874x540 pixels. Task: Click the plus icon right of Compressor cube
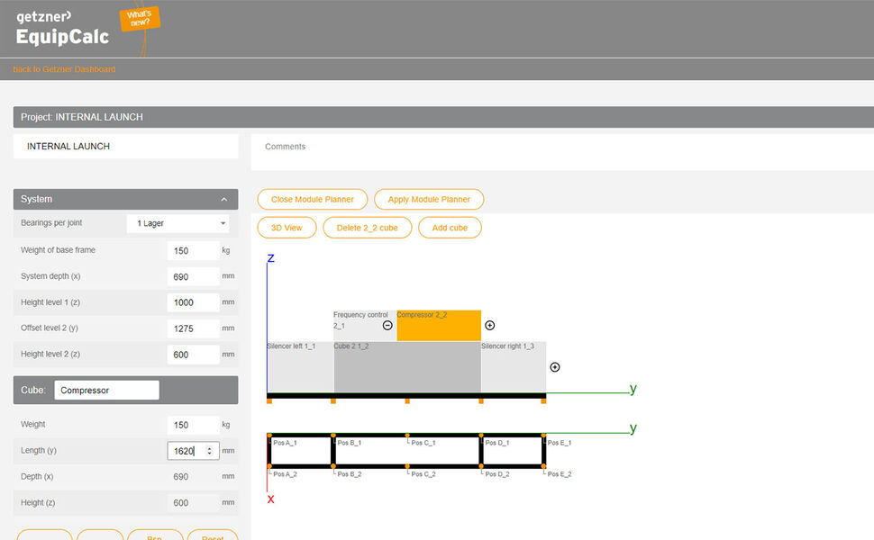[x=490, y=325]
